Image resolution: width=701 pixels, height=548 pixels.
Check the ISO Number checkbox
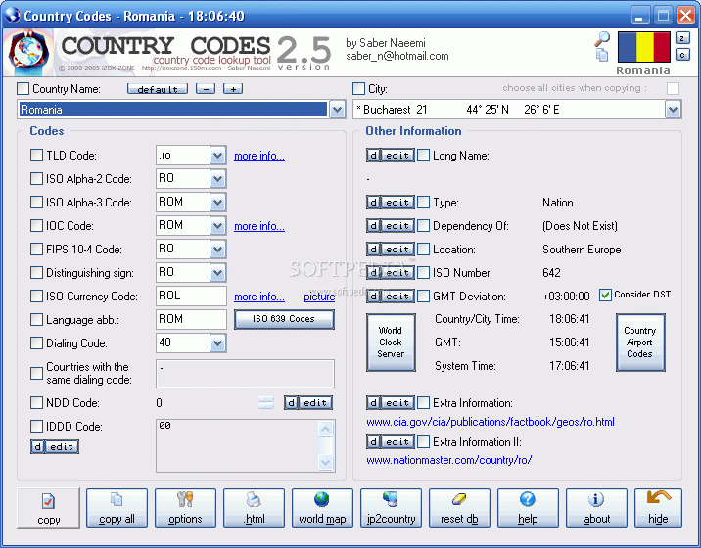[x=423, y=273]
